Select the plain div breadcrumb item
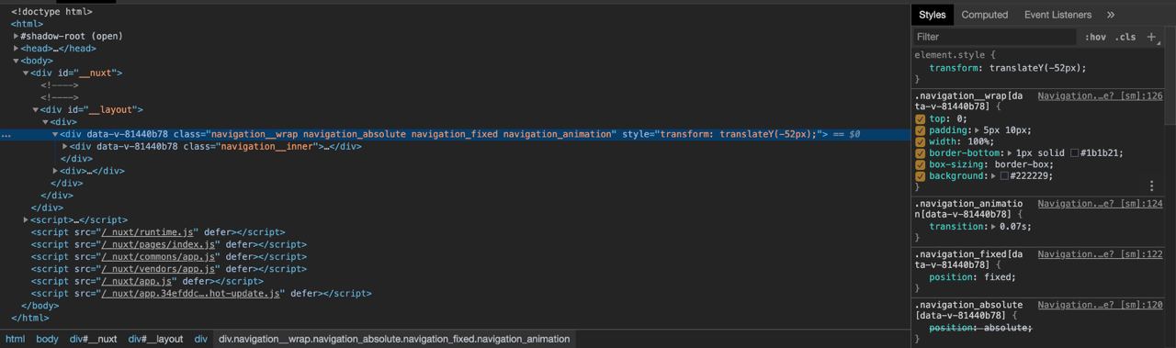Image resolution: width=1176 pixels, height=348 pixels. coord(200,339)
